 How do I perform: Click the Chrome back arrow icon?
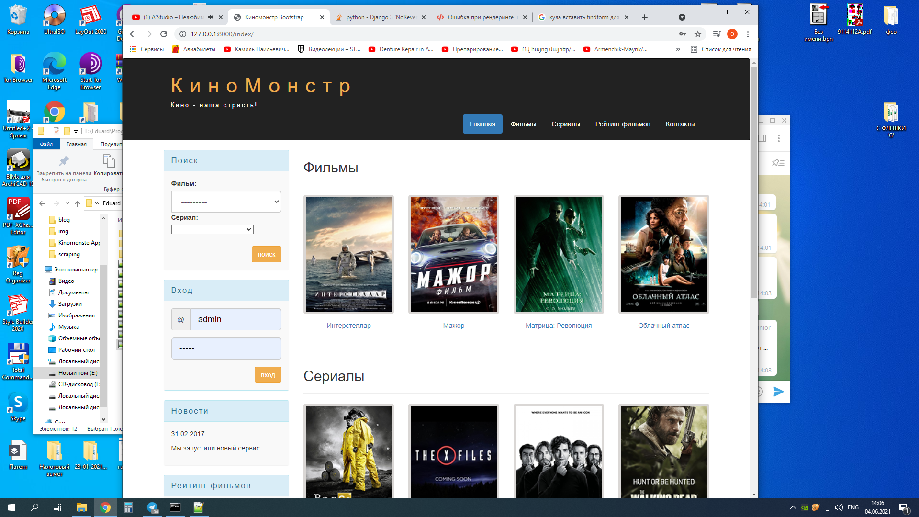[x=133, y=34]
